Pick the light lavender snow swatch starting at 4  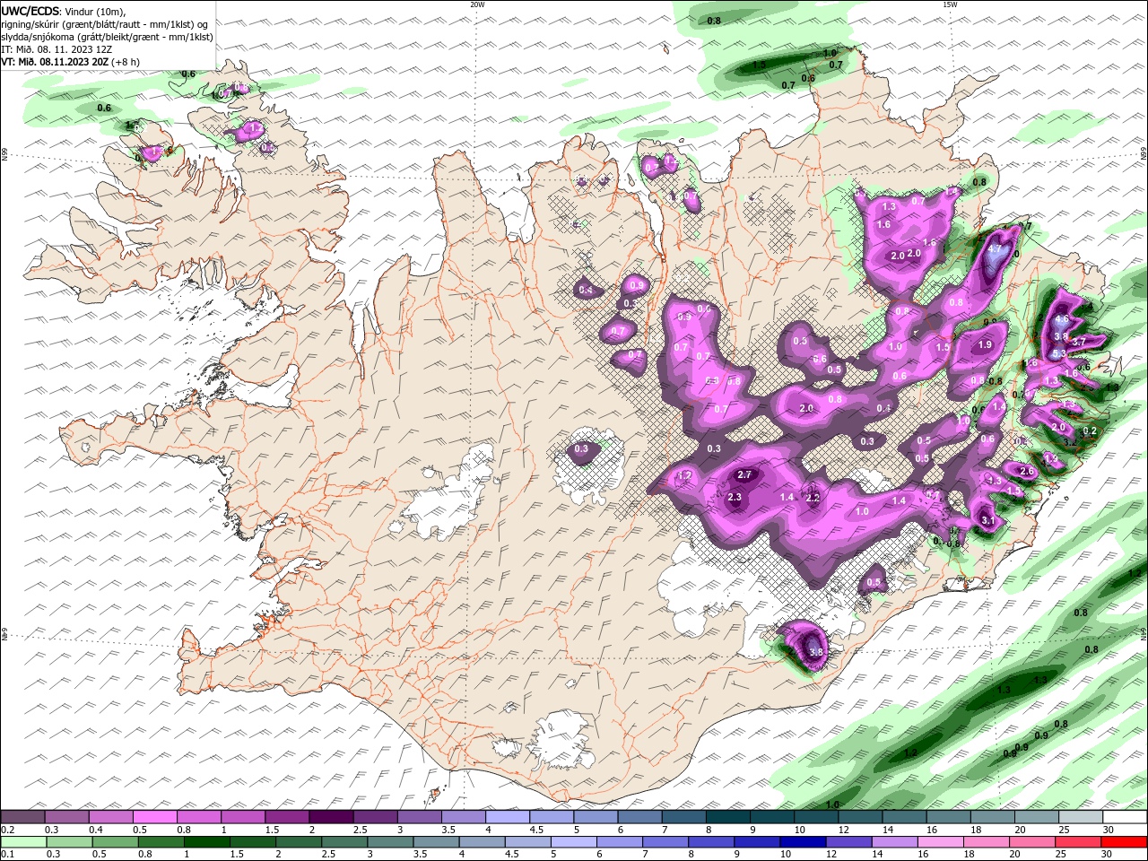click(x=508, y=817)
